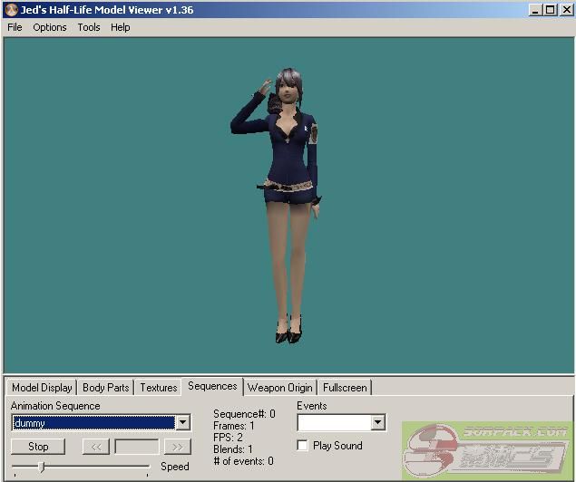Step to next frame with >> button
576x482 pixels.
(x=177, y=447)
